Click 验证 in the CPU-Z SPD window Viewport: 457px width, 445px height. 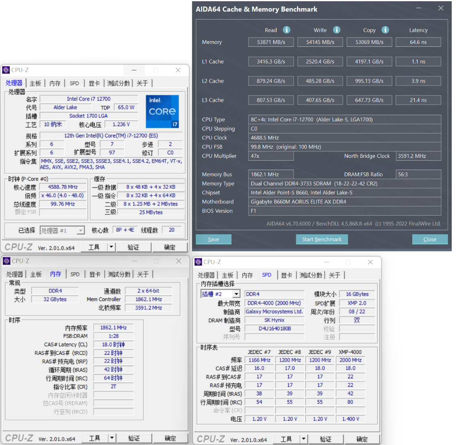pyautogui.click(x=326, y=439)
